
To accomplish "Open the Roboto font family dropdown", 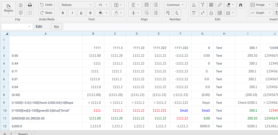I will click(76, 5).
